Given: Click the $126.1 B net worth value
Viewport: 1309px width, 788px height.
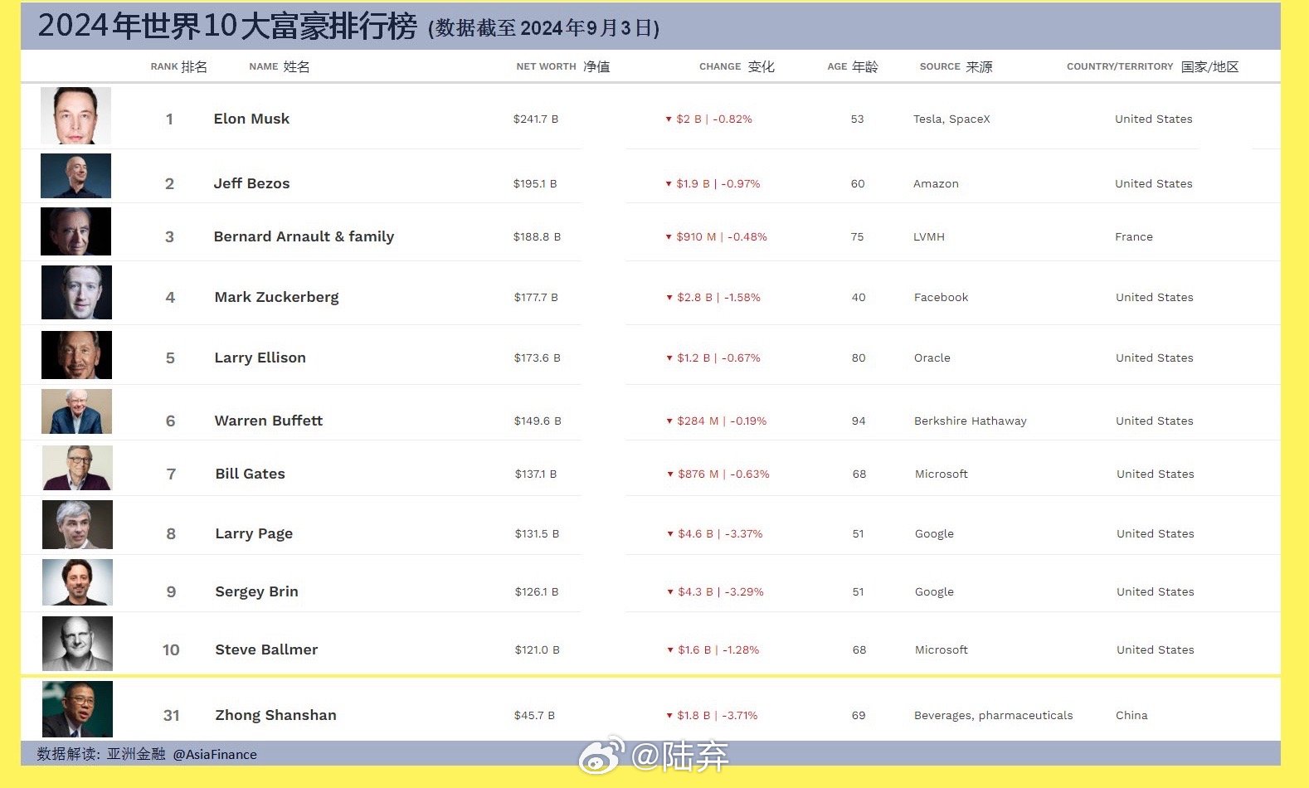Looking at the screenshot, I should click(537, 592).
